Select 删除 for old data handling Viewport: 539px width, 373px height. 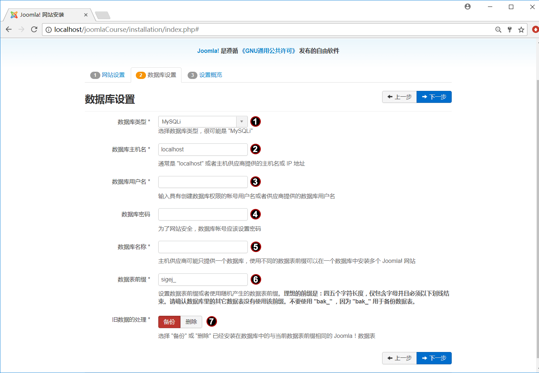click(x=191, y=322)
